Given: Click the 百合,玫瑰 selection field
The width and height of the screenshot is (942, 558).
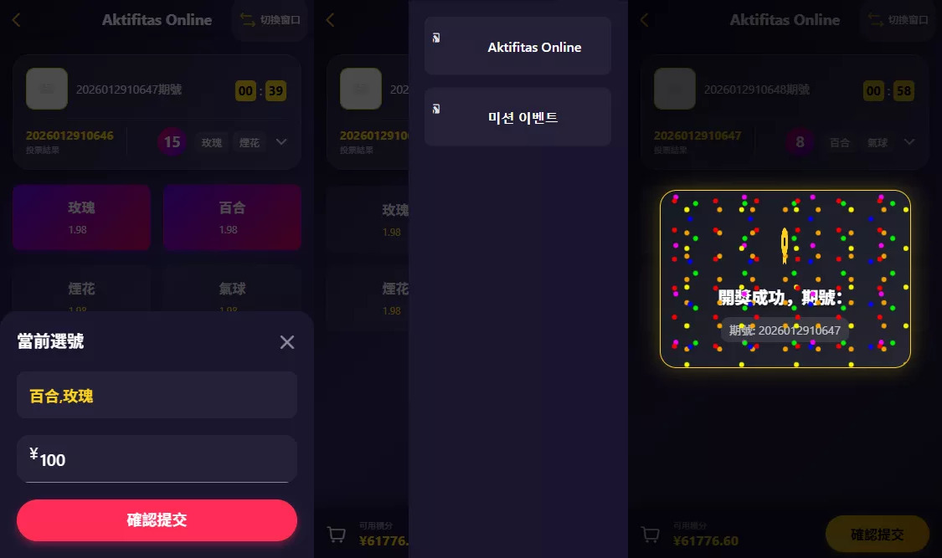Looking at the screenshot, I should click(x=157, y=396).
